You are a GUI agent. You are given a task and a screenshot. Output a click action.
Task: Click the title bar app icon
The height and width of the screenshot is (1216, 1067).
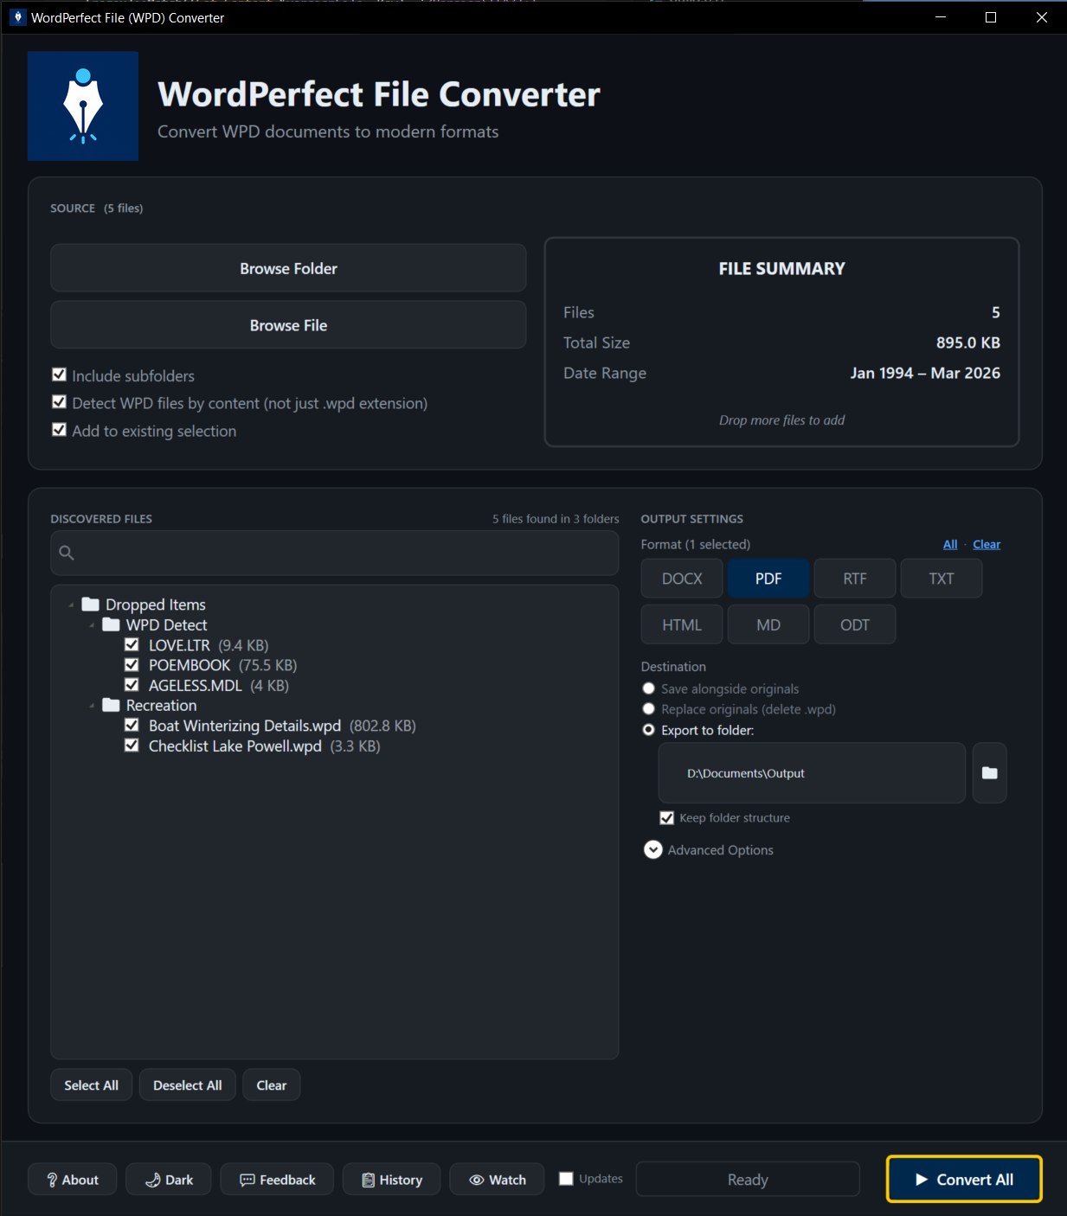(x=17, y=17)
